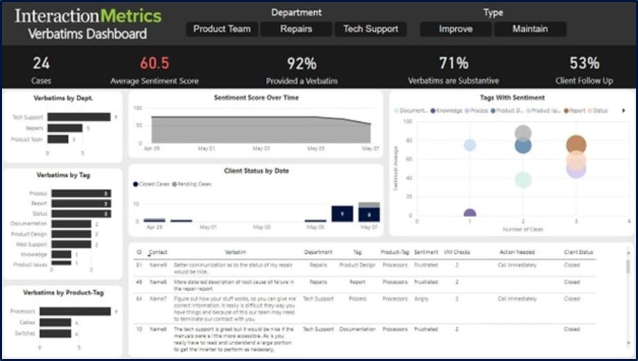This screenshot has height=361, width=638.
Task: Show more legend tags with arrow
Action: pos(623,111)
